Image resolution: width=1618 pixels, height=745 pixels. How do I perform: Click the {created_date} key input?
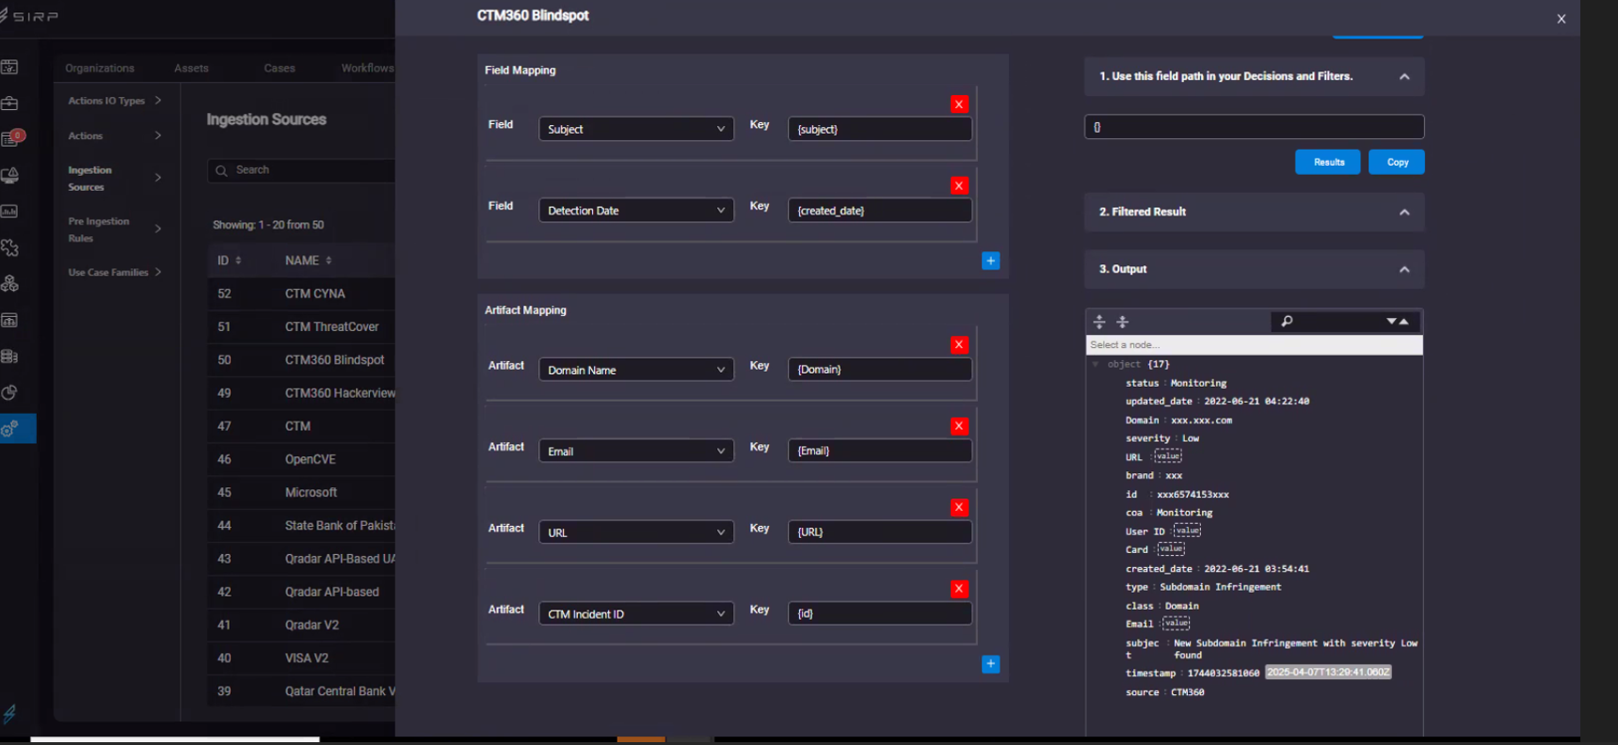coord(880,211)
